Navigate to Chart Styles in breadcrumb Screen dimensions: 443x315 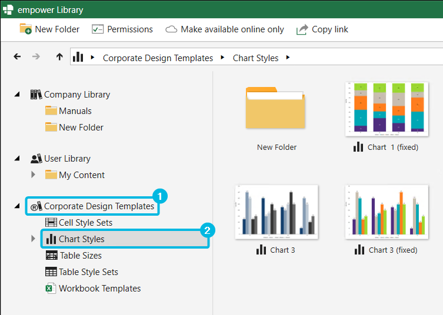pyautogui.click(x=255, y=58)
